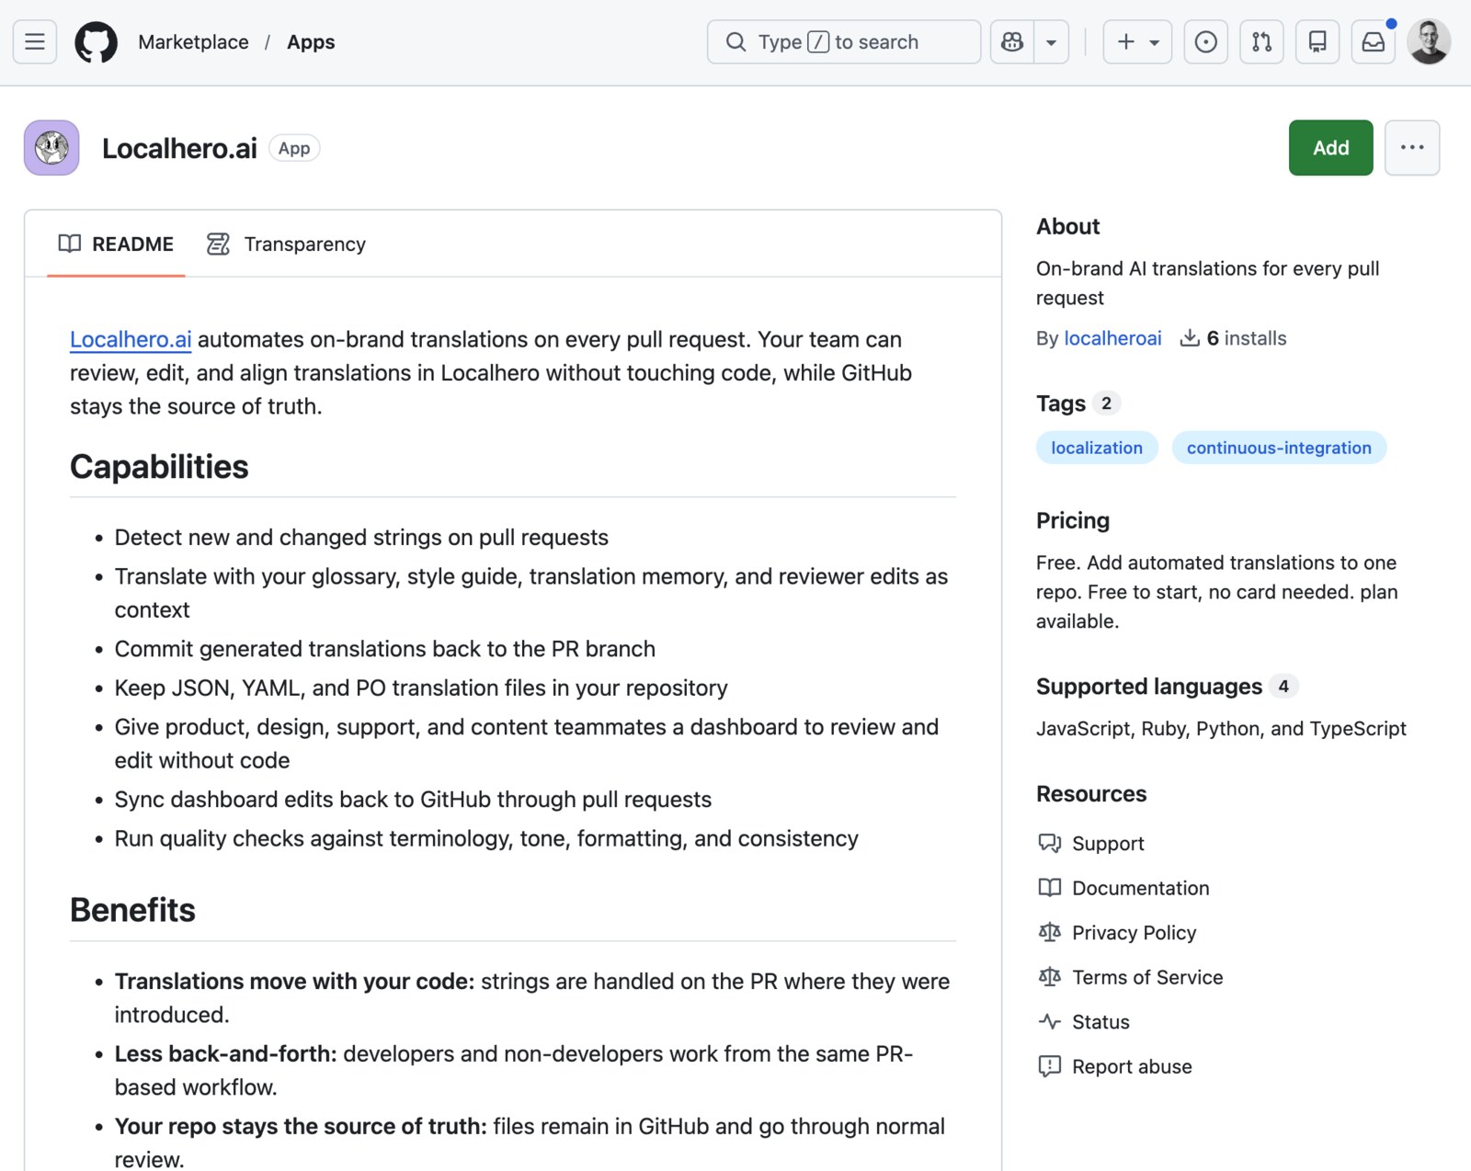Click the search bar input

pyautogui.click(x=843, y=42)
